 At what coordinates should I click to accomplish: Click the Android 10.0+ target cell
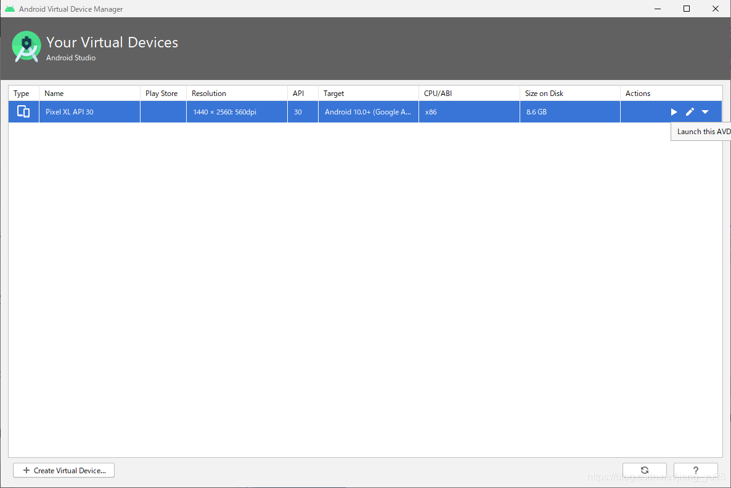point(369,112)
